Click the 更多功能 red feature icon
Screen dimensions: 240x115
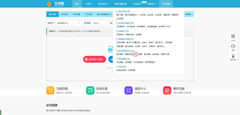click(167, 90)
